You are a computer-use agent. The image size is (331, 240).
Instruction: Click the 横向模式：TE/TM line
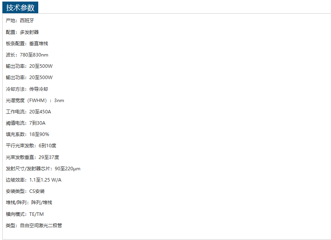pos(25,214)
